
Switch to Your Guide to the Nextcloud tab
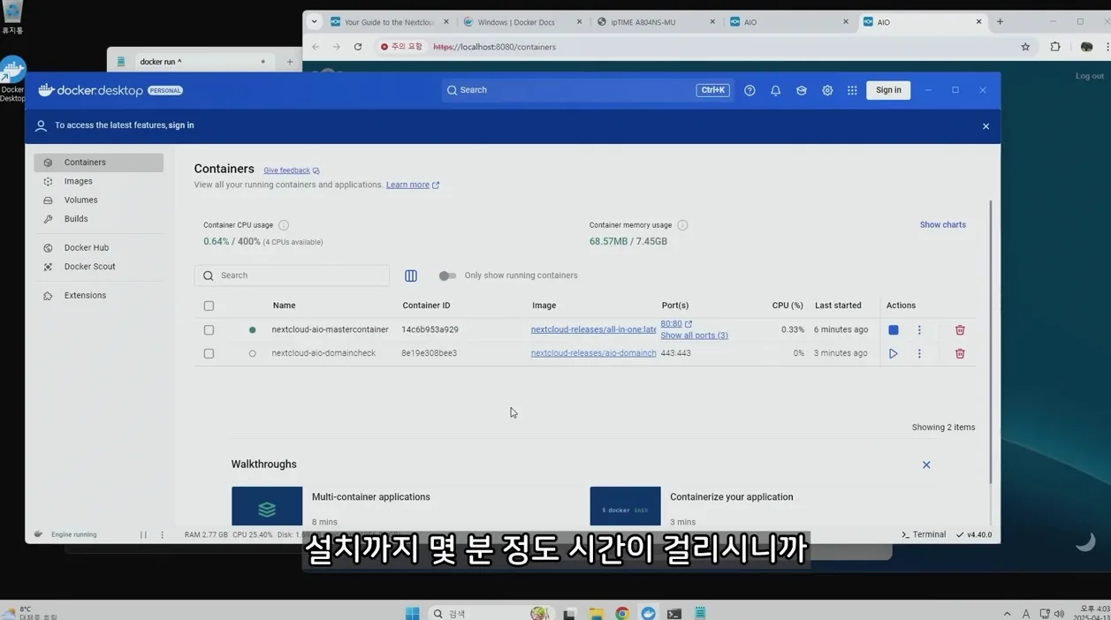click(389, 22)
